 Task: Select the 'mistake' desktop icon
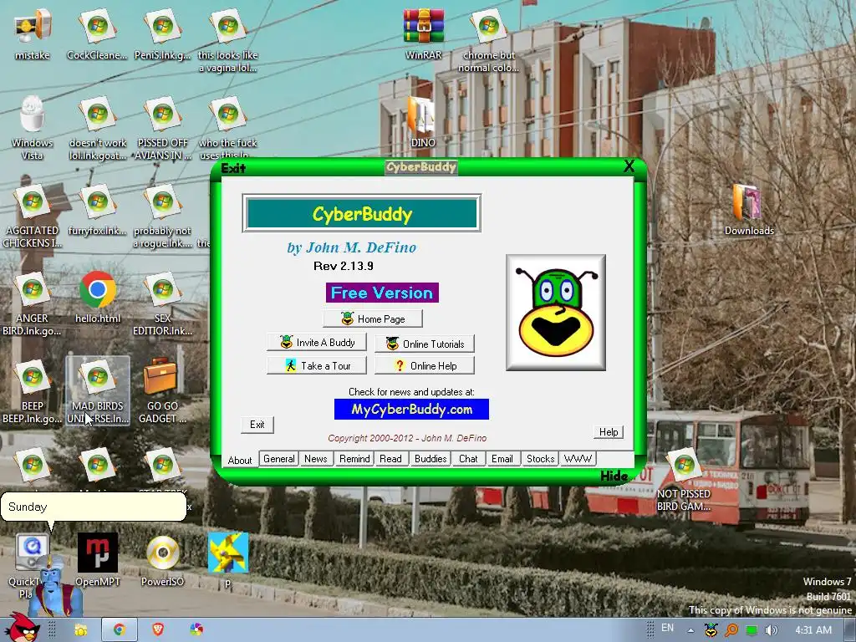(x=33, y=33)
